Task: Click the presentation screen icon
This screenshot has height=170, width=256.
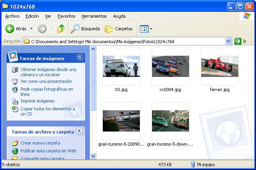Action: click(x=15, y=82)
